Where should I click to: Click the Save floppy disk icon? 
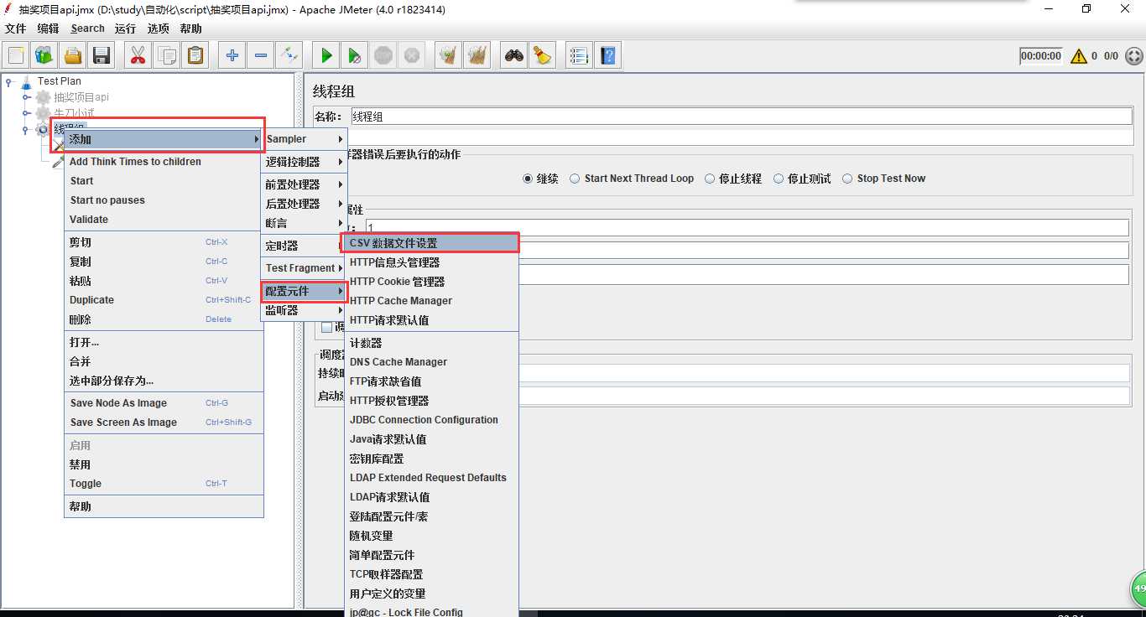point(102,56)
